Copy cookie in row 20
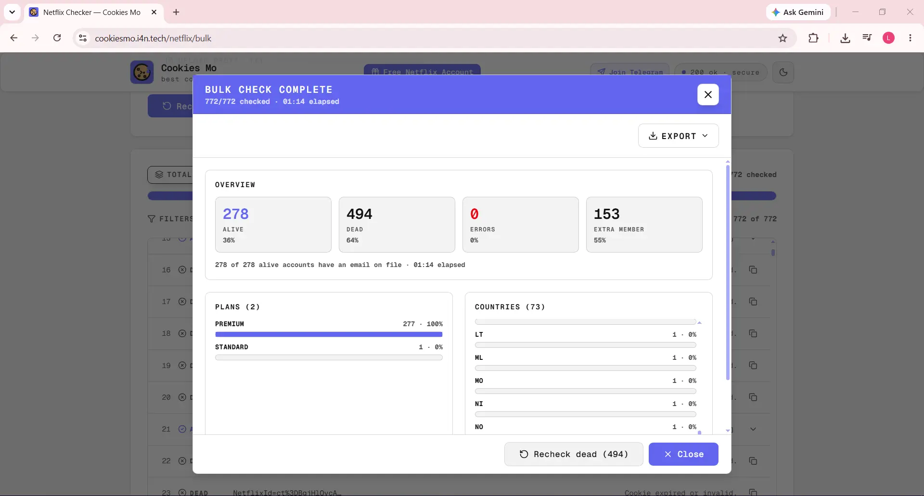The width and height of the screenshot is (924, 496). click(x=753, y=397)
